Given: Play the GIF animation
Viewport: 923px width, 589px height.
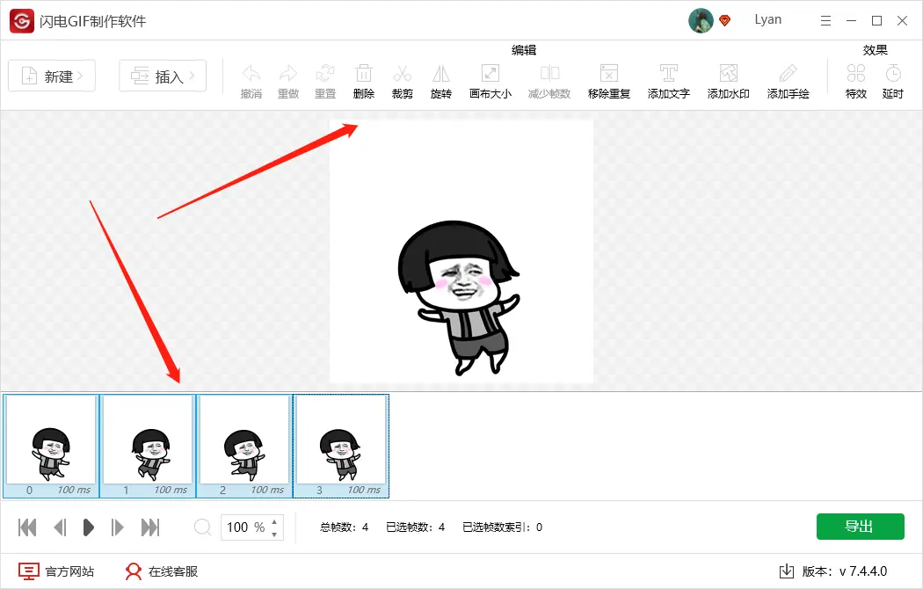Looking at the screenshot, I should point(88,527).
